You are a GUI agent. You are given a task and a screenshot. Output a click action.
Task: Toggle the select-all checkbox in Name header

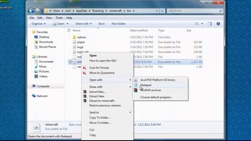pyautogui.click(x=69, y=30)
